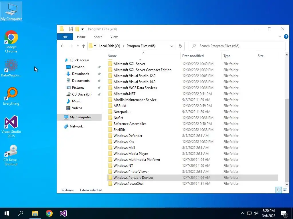Image resolution: width=293 pixels, height=219 pixels.
Task: Click Chrome icon on taskbar
Action: (49, 213)
